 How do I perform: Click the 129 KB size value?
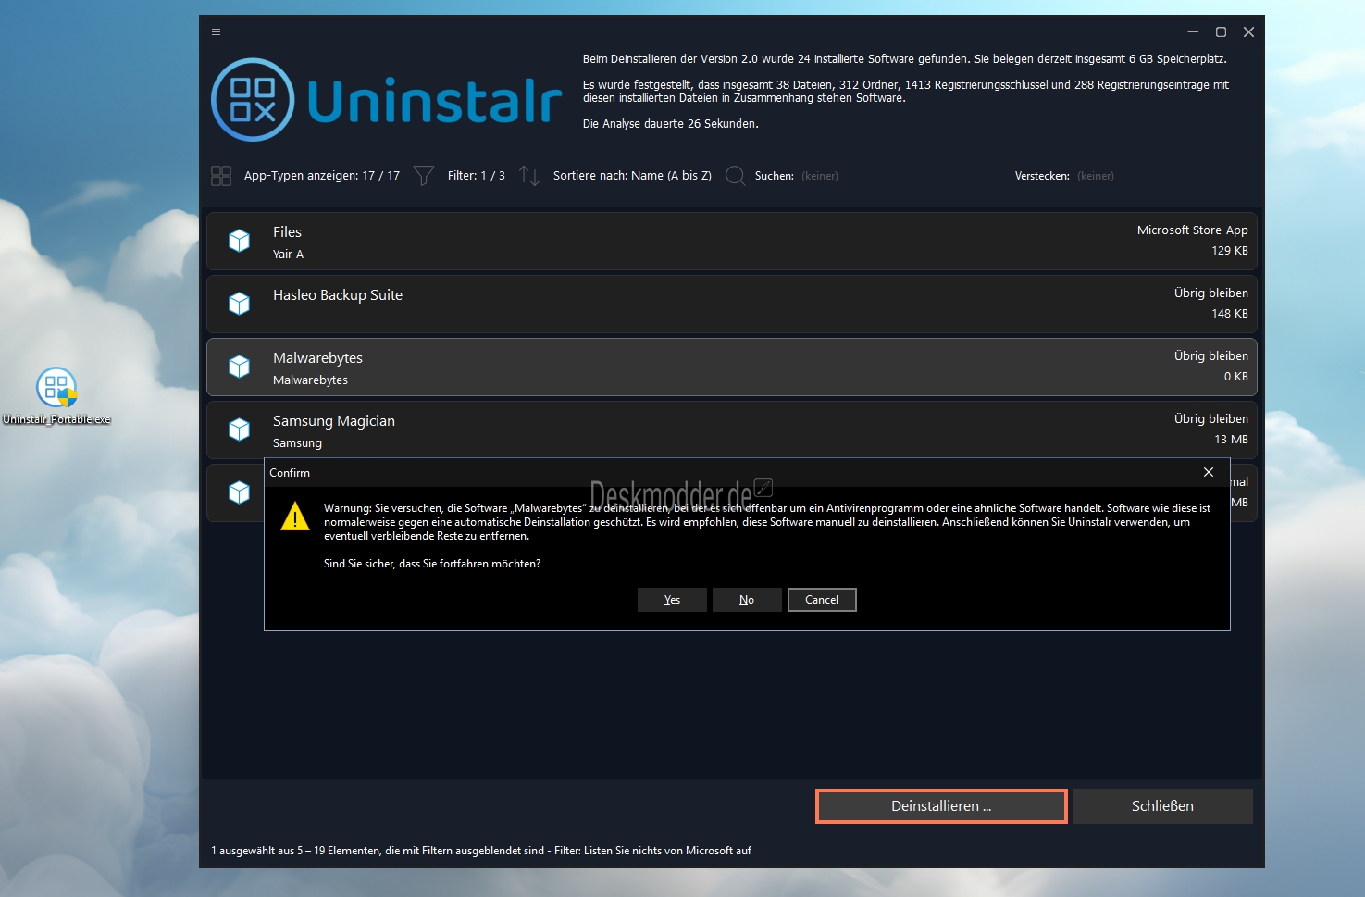[1230, 251]
